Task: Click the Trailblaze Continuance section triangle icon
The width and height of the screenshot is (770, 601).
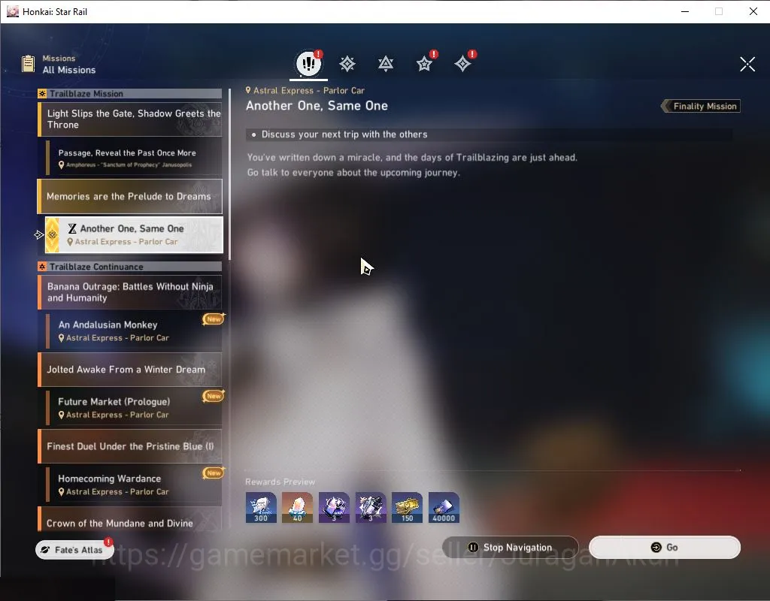Action: [42, 267]
